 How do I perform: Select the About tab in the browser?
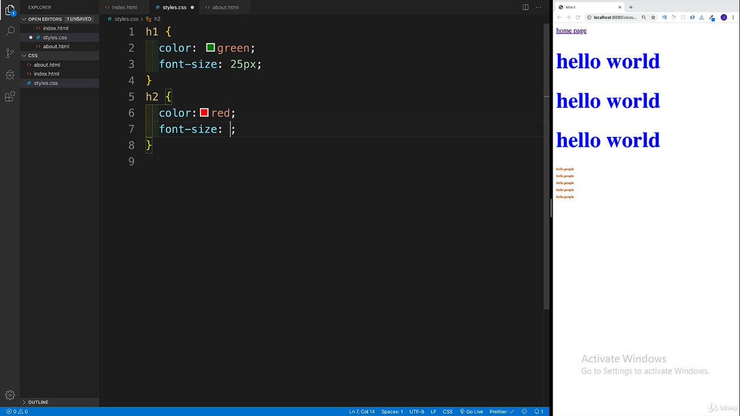pyautogui.click(x=589, y=7)
